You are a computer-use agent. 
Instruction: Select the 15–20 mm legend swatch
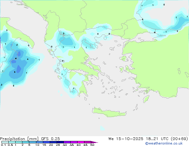47,142
